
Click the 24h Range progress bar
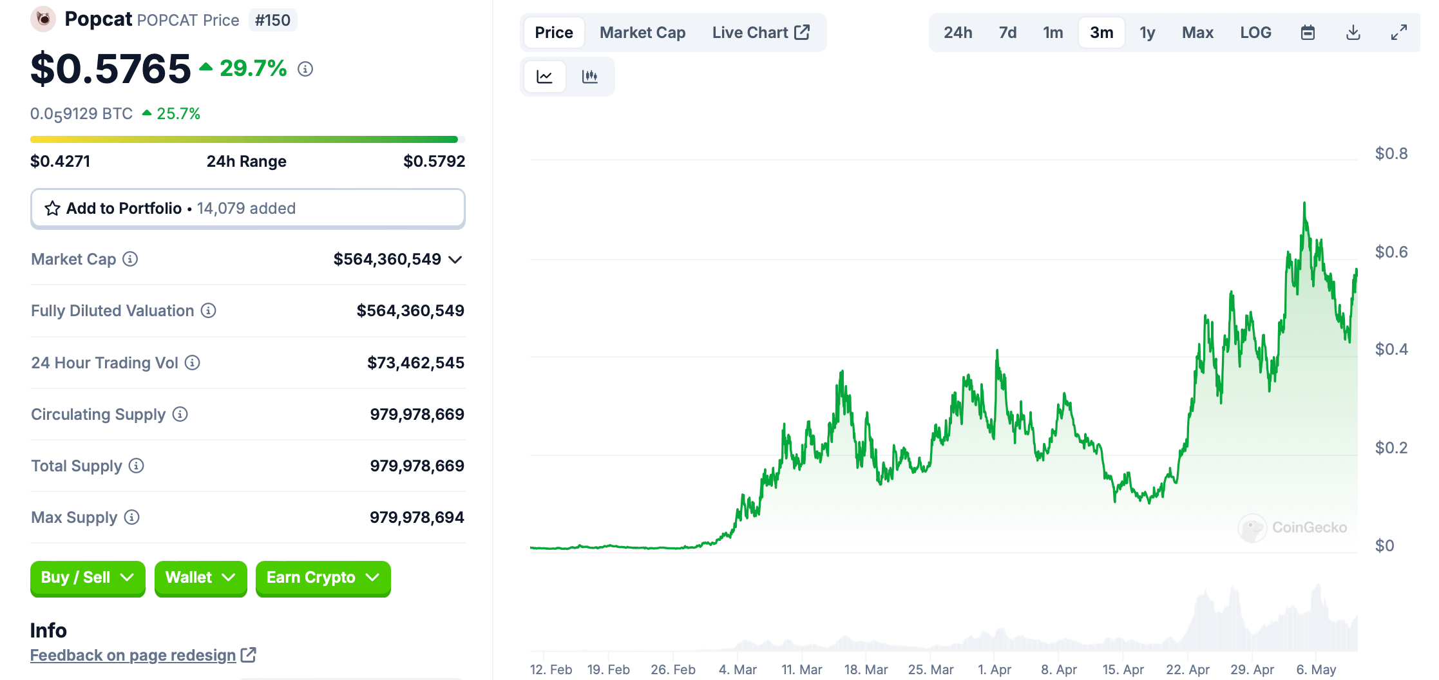pyautogui.click(x=248, y=139)
